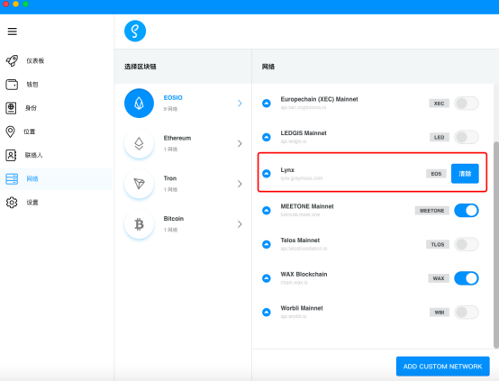Click the Tron blockchain label
Viewport: 499px width, 381px height.
coord(170,178)
